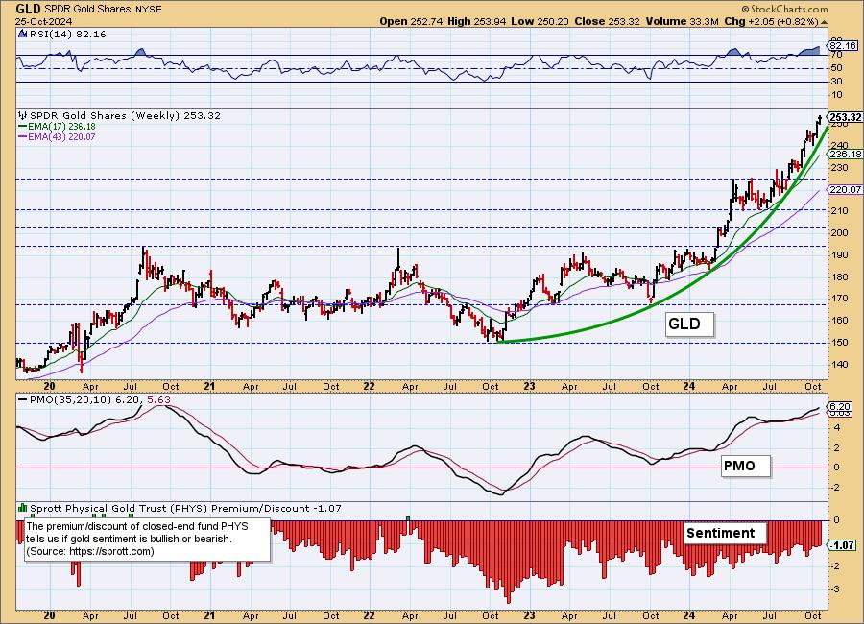Image resolution: width=864 pixels, height=624 pixels.
Task: Click the 82.16 RSI value tag on right axis
Action: [843, 46]
